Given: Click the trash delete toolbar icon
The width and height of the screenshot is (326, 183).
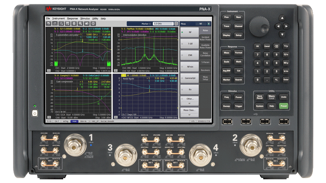Looking at the screenshot, I should 74,24.
